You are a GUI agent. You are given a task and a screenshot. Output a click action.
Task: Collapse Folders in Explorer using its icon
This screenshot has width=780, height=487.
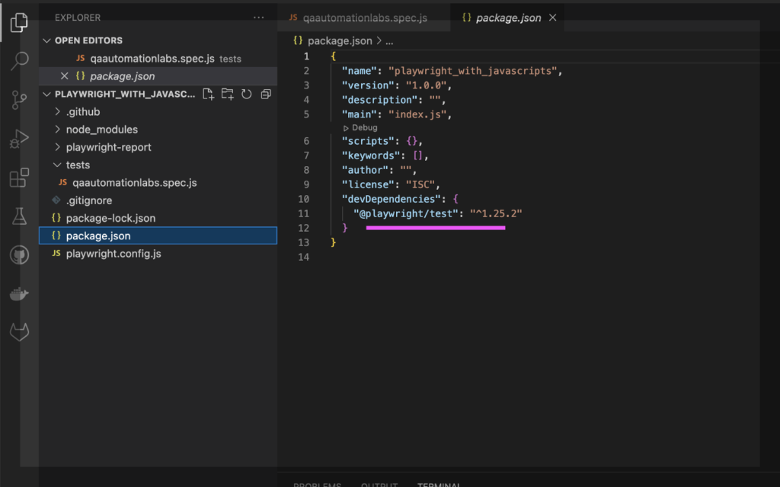pyautogui.click(x=266, y=94)
